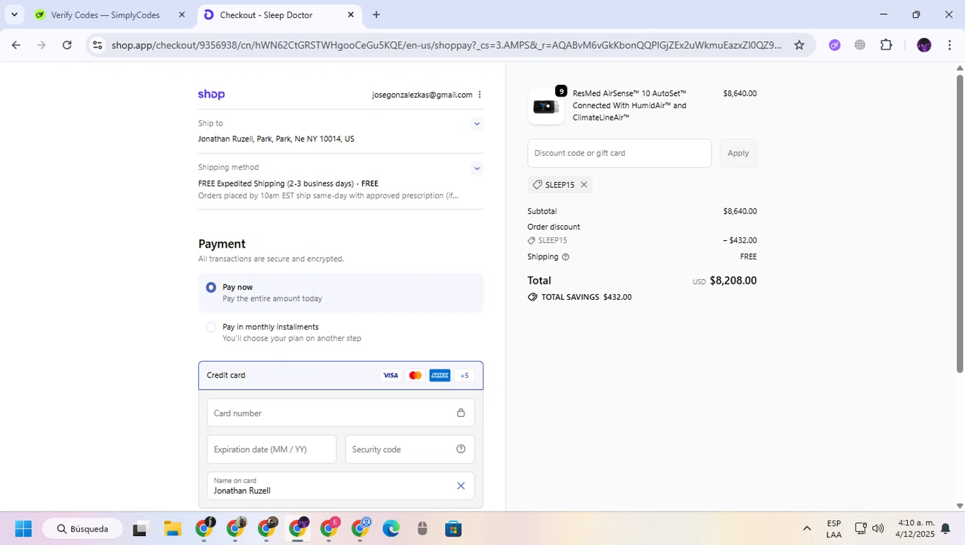Open the Chrome profile avatar
Screen dimensions: 965x545
pos(924,45)
